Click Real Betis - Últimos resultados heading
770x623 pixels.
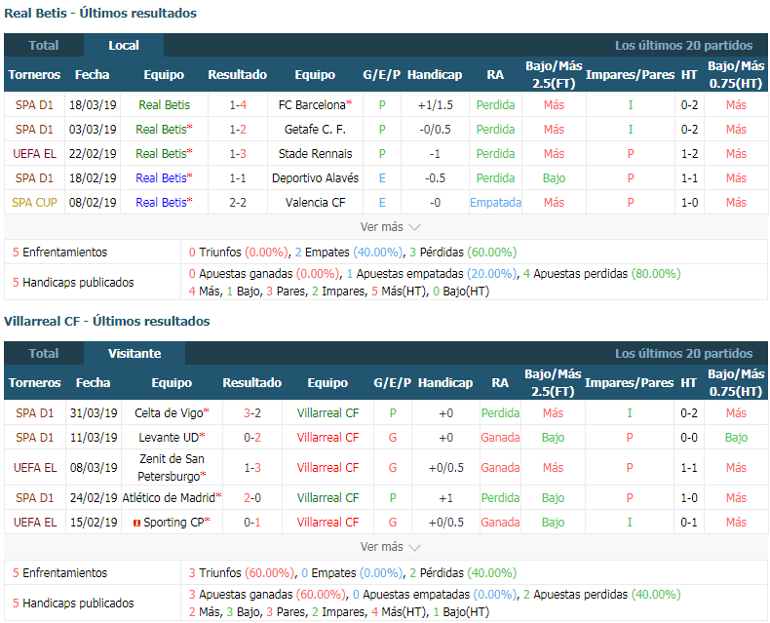pyautogui.click(x=100, y=14)
